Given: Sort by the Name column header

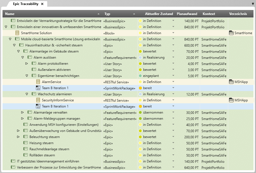Looking at the screenshot, I should (x=10, y=14).
